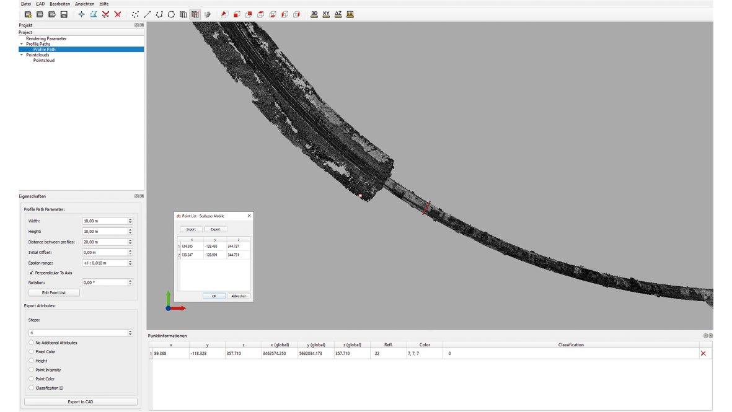Open the CAD menu

[40, 4]
